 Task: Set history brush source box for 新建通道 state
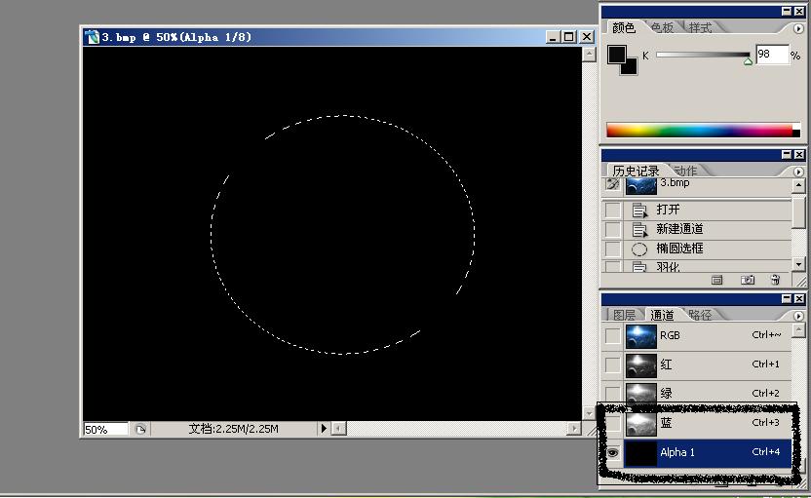[x=613, y=229]
